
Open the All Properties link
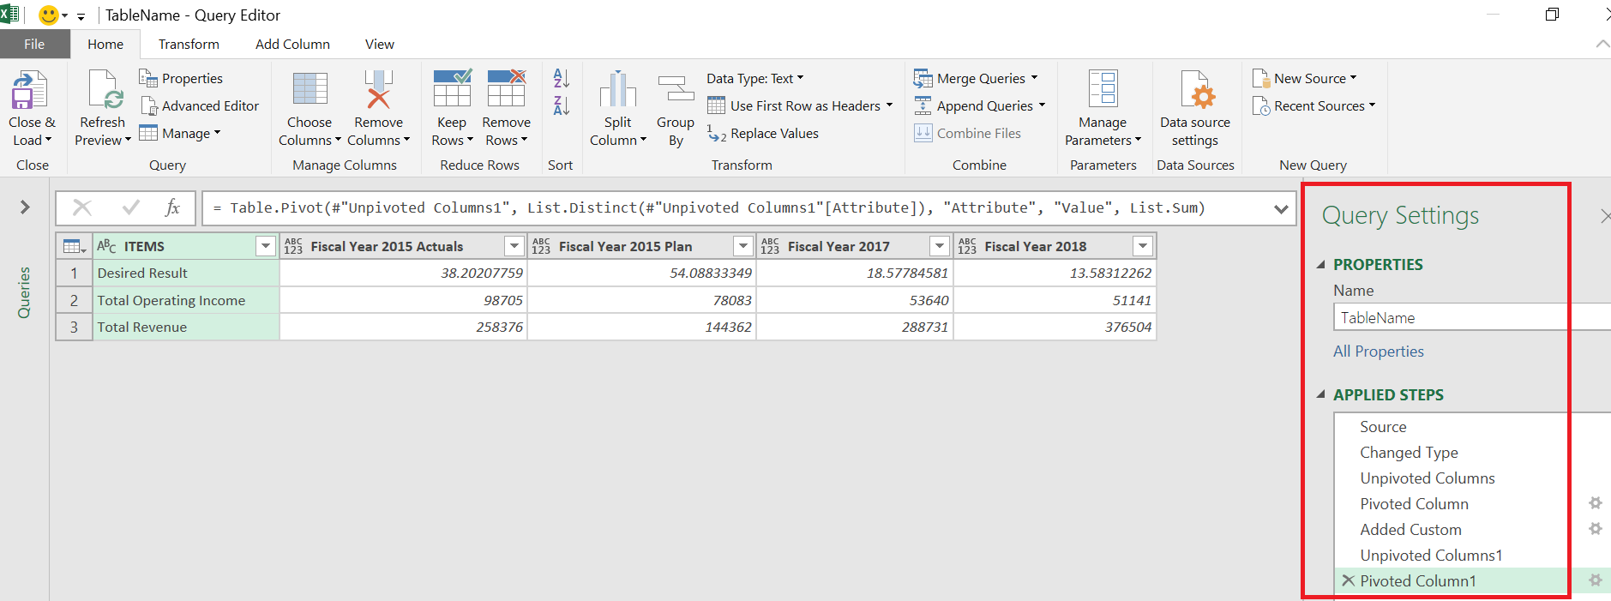point(1378,352)
